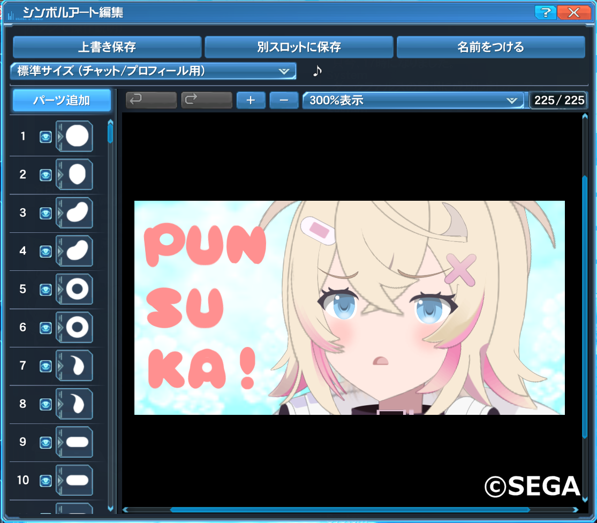Expand layer 1 with its side triangle

coord(60,137)
